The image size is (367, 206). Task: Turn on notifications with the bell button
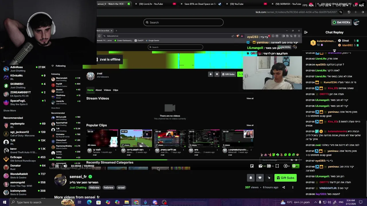251,178
